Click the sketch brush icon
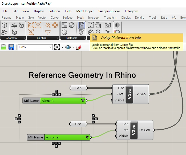The image size is (186, 155). pyautogui.click(x=78, y=47)
